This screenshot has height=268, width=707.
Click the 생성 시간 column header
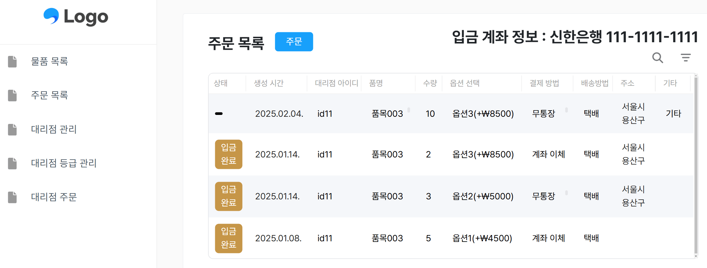click(269, 83)
